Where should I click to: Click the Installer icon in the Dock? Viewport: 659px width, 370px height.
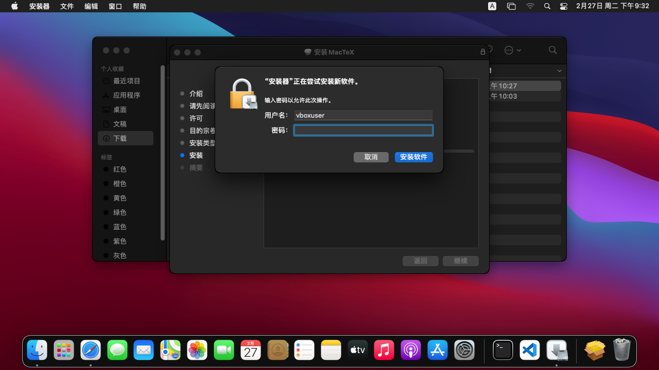pos(557,350)
